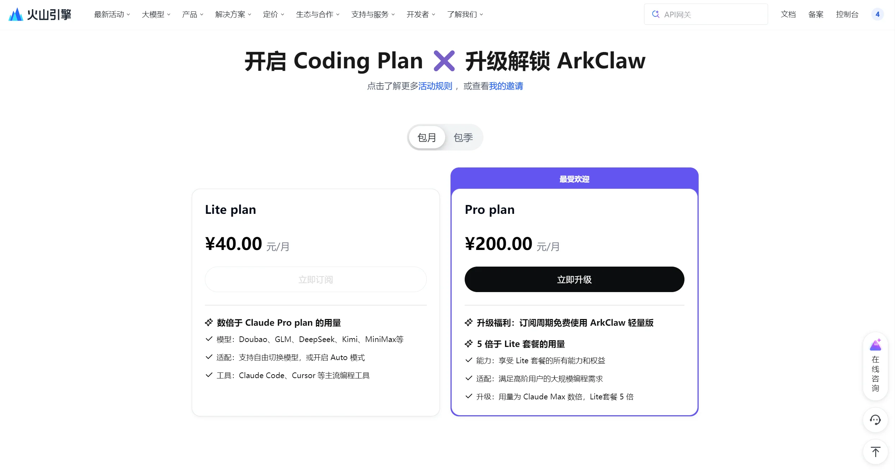Go to the 控制台 console
This screenshot has width=895, height=473.
(x=847, y=14)
